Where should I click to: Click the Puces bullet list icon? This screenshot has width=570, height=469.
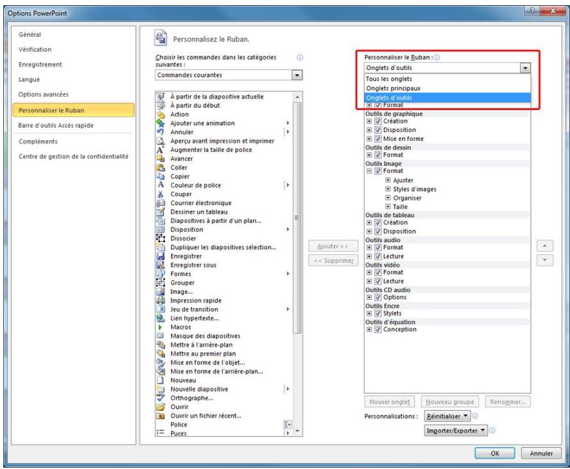[160, 433]
